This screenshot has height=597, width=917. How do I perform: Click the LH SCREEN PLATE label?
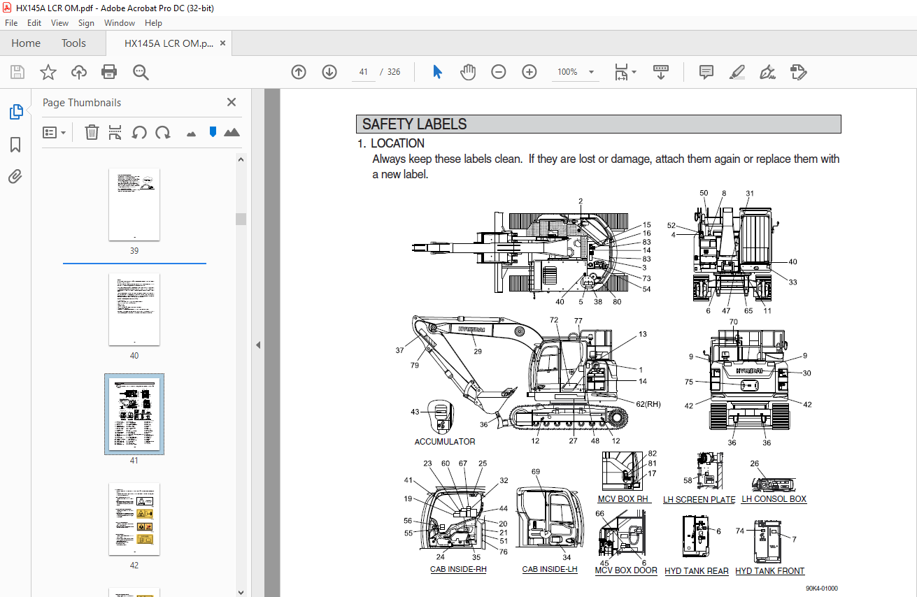click(699, 500)
